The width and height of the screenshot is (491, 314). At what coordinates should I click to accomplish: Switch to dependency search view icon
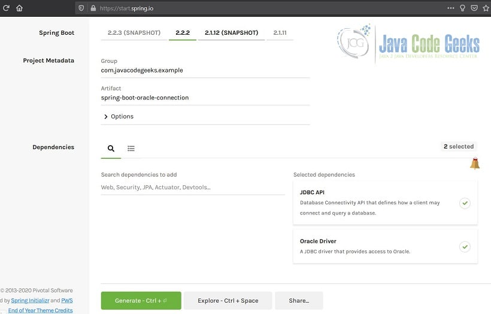point(111,148)
